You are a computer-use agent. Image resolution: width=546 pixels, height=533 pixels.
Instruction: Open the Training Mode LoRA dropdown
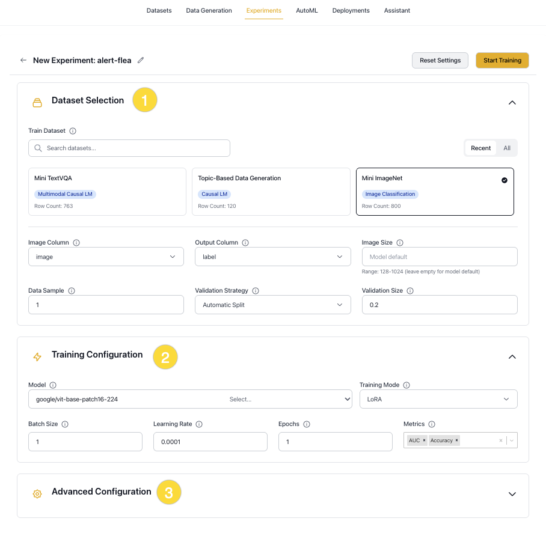[438, 399]
